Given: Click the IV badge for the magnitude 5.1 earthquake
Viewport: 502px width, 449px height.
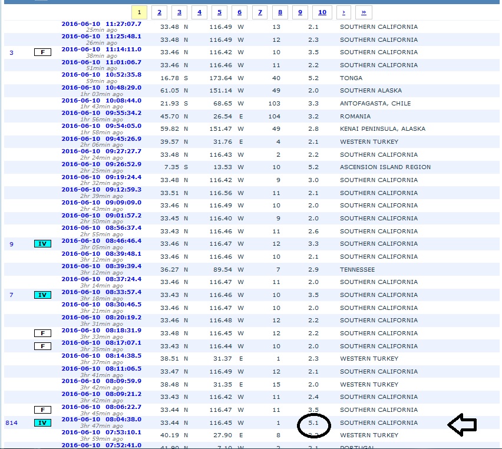Looking at the screenshot, I should pos(42,423).
